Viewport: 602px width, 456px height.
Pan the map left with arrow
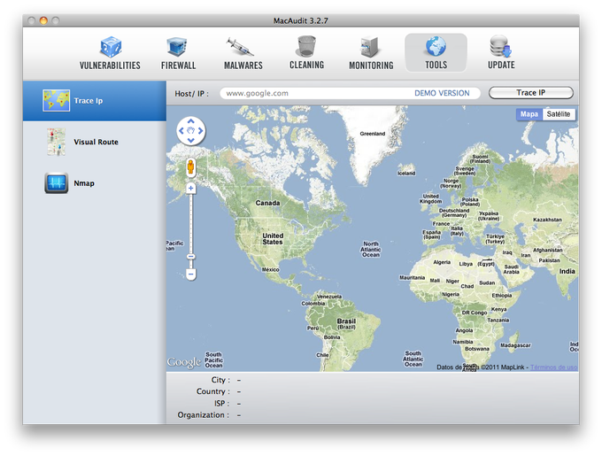(x=181, y=131)
